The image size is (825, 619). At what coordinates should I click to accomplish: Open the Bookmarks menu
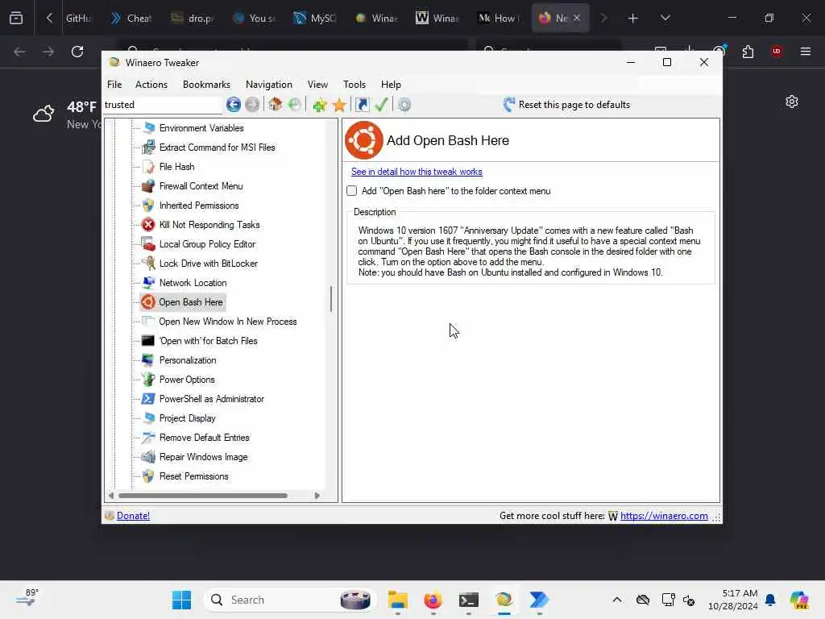[x=206, y=84]
